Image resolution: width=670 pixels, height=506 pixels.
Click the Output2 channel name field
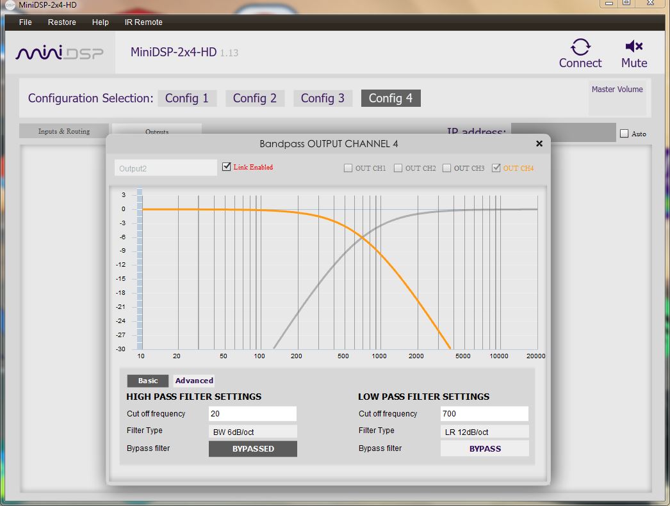(166, 168)
